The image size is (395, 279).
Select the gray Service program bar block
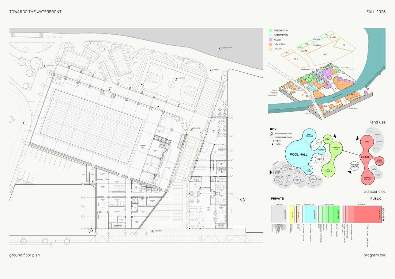278,214
